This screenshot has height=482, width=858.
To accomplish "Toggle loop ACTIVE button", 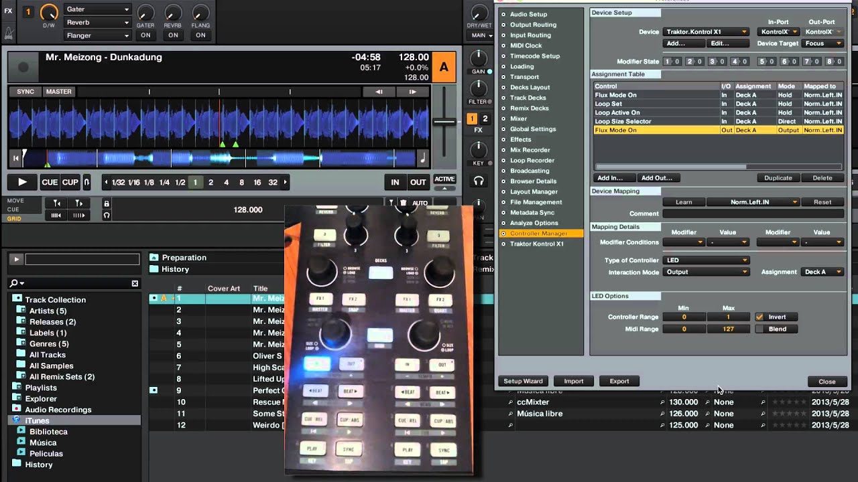I will point(444,179).
